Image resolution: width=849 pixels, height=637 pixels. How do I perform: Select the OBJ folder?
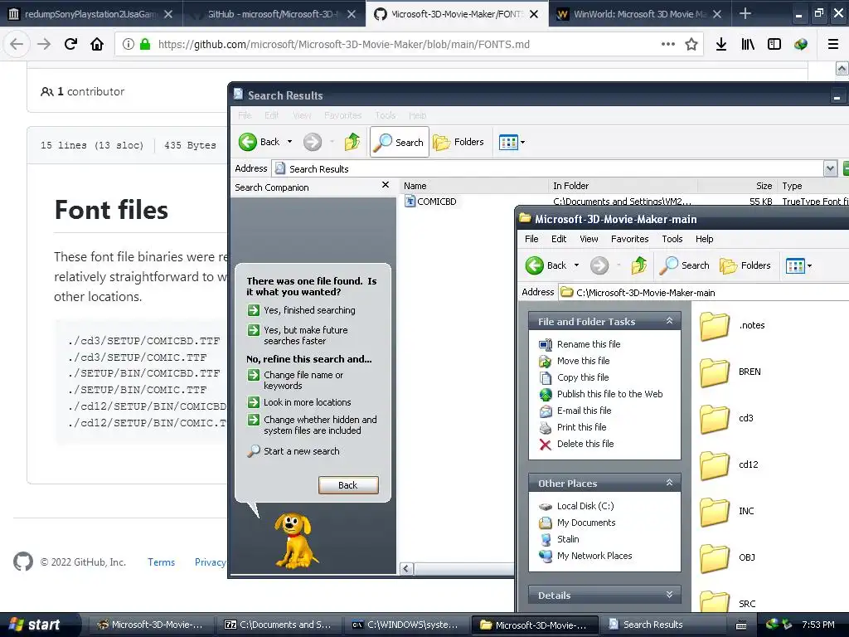click(727, 558)
